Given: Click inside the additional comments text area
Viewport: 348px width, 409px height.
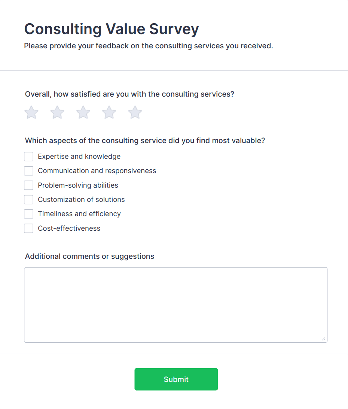Looking at the screenshot, I should pos(175,303).
